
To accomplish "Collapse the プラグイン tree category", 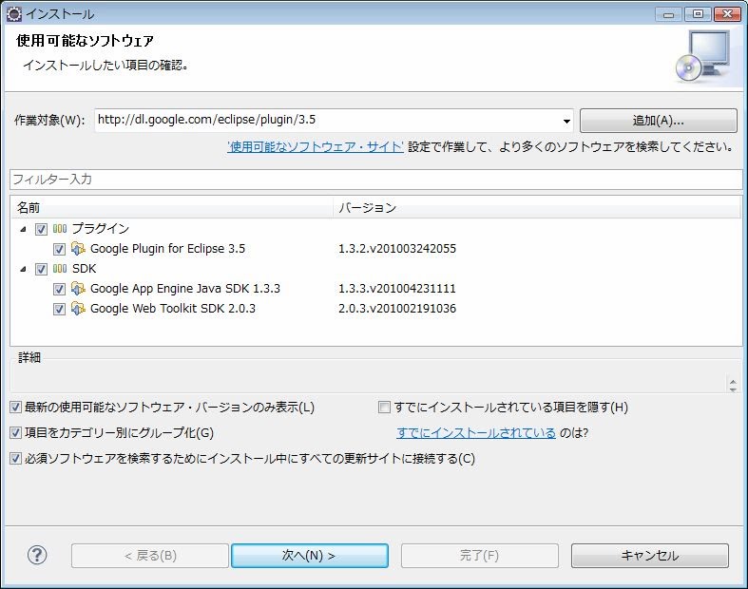I will coord(23,229).
